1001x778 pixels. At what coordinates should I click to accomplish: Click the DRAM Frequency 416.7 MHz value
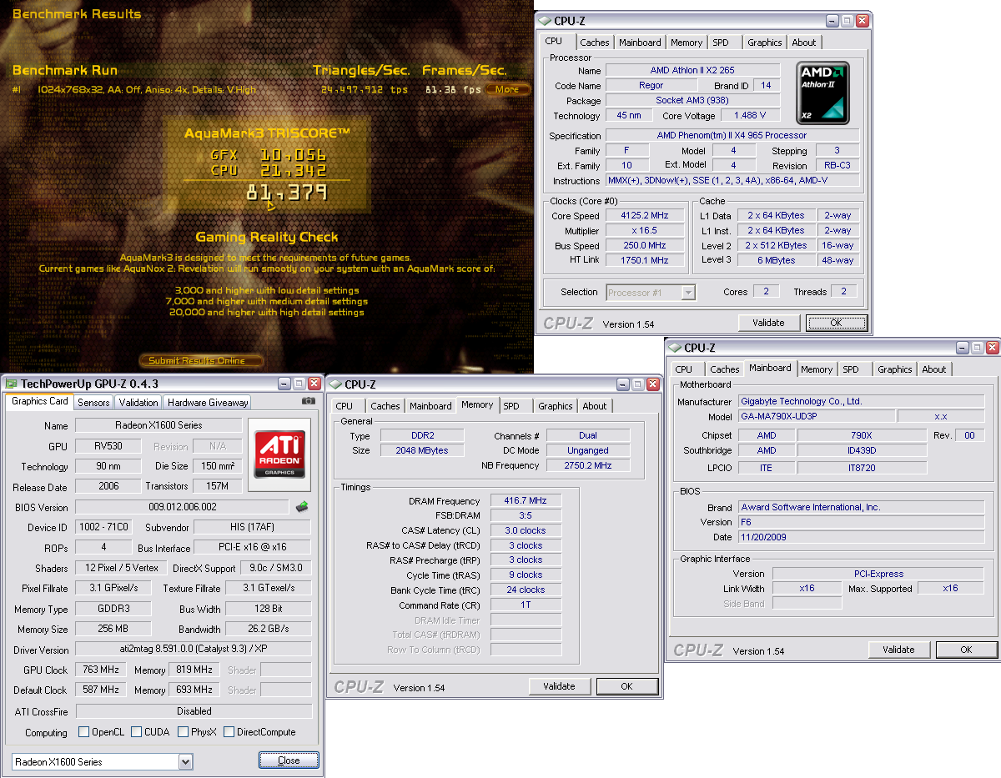(x=526, y=501)
